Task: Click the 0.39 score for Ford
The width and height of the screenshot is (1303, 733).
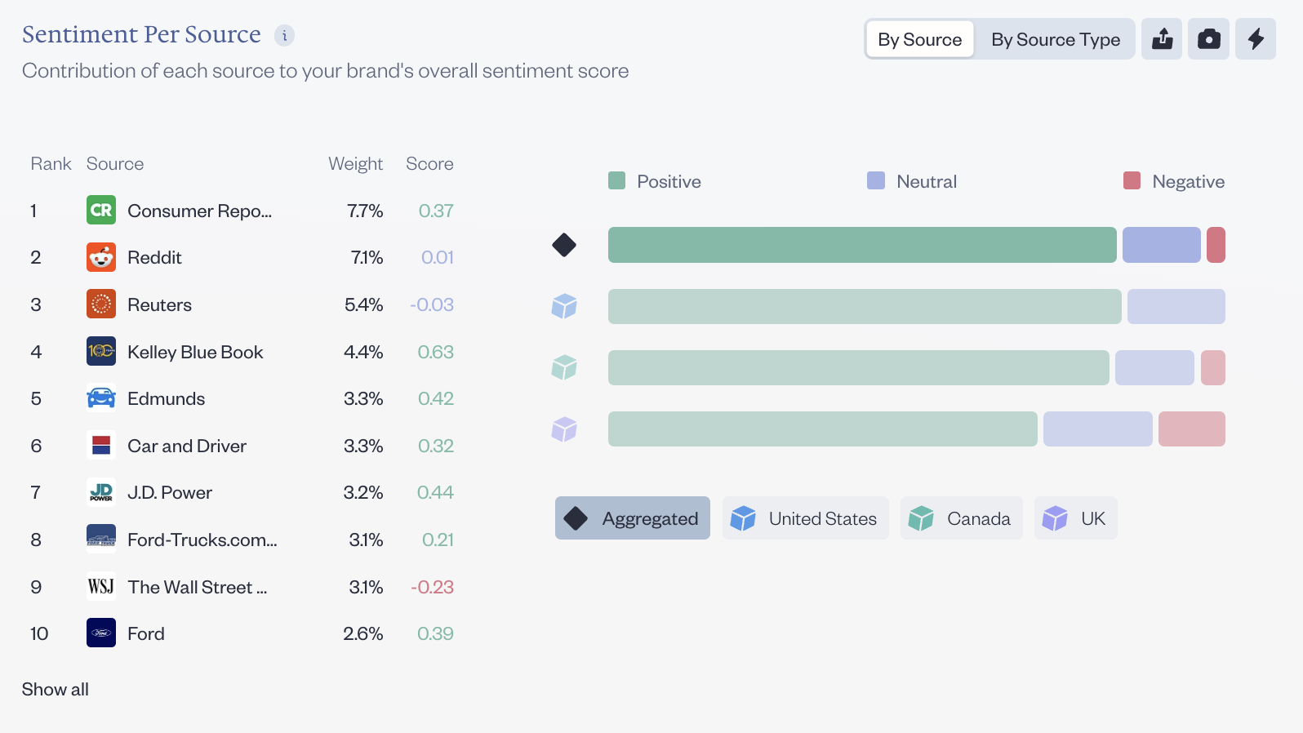Action: [x=435, y=633]
